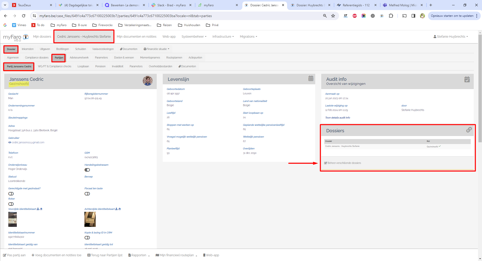Show user email via eye icon
This screenshot has height=261, width=482.
(10, 142)
